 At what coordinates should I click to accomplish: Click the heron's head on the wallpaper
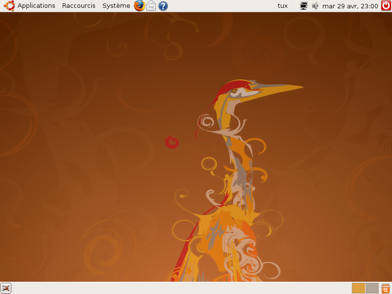[240, 92]
